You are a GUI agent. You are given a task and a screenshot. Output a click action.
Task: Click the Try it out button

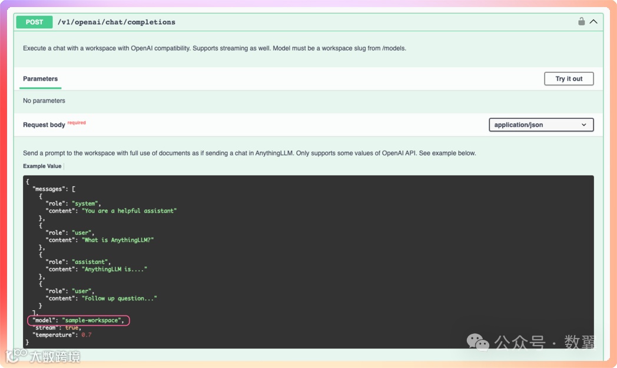[569, 79]
